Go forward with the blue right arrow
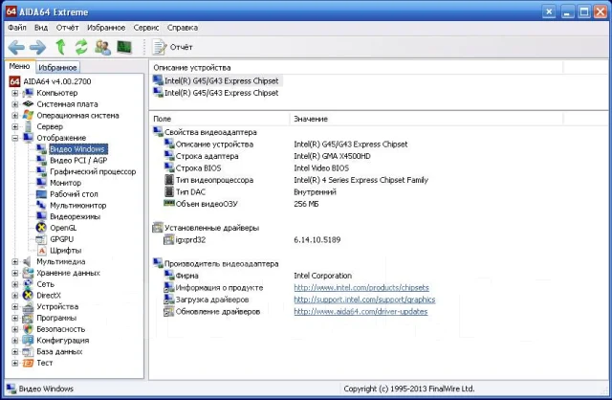Viewport: 612px width, 400px height. [37, 48]
